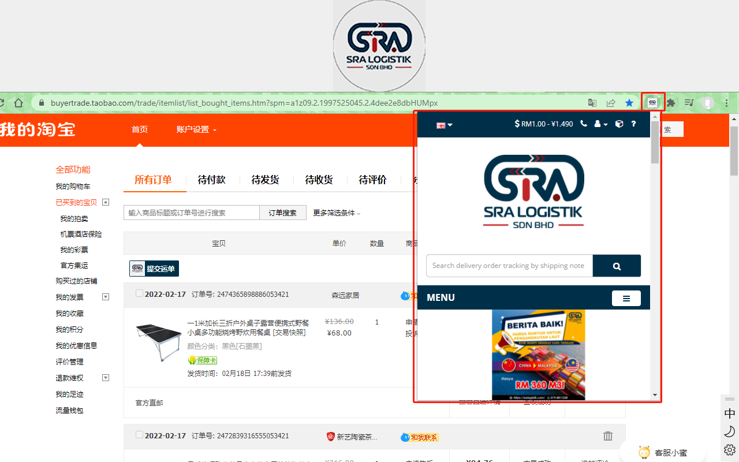Expand the 更多筛选条件 filter options

337,213
